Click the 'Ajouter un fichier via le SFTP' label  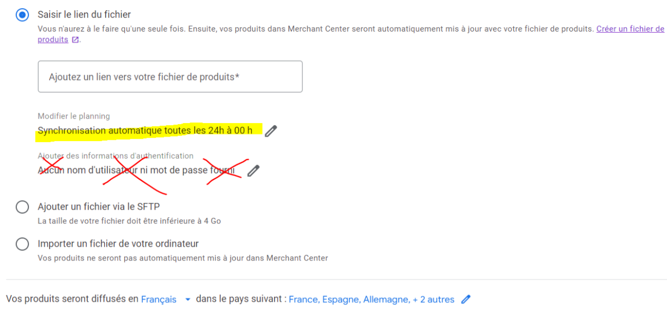click(x=99, y=207)
